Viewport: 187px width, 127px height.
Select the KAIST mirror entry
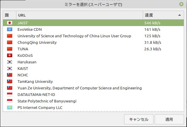[93, 68]
